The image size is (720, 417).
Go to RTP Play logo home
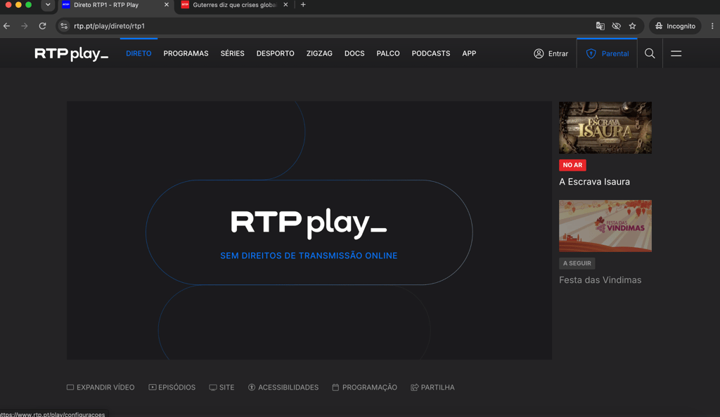72,54
